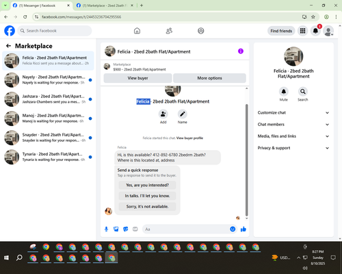Open the Friends icon in top navigation
The image size is (342, 274).
pos(169,31)
